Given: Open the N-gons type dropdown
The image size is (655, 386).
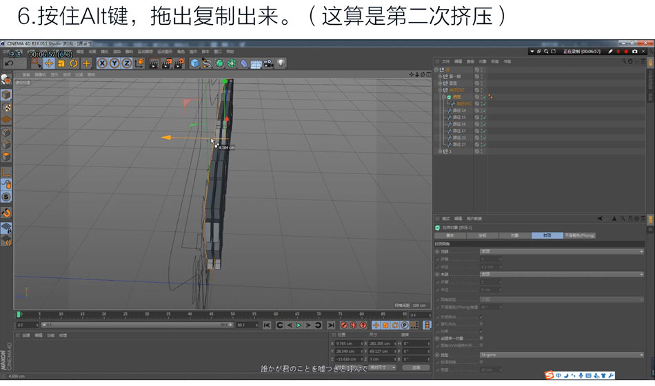Looking at the screenshot, I should click(x=561, y=355).
